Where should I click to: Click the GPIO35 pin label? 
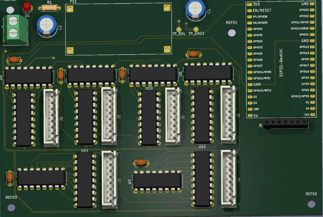point(258,35)
